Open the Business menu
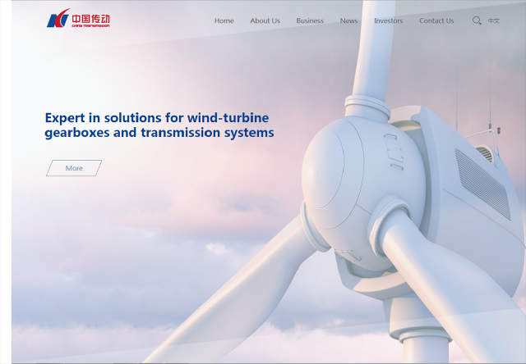526x364 pixels. click(x=310, y=20)
